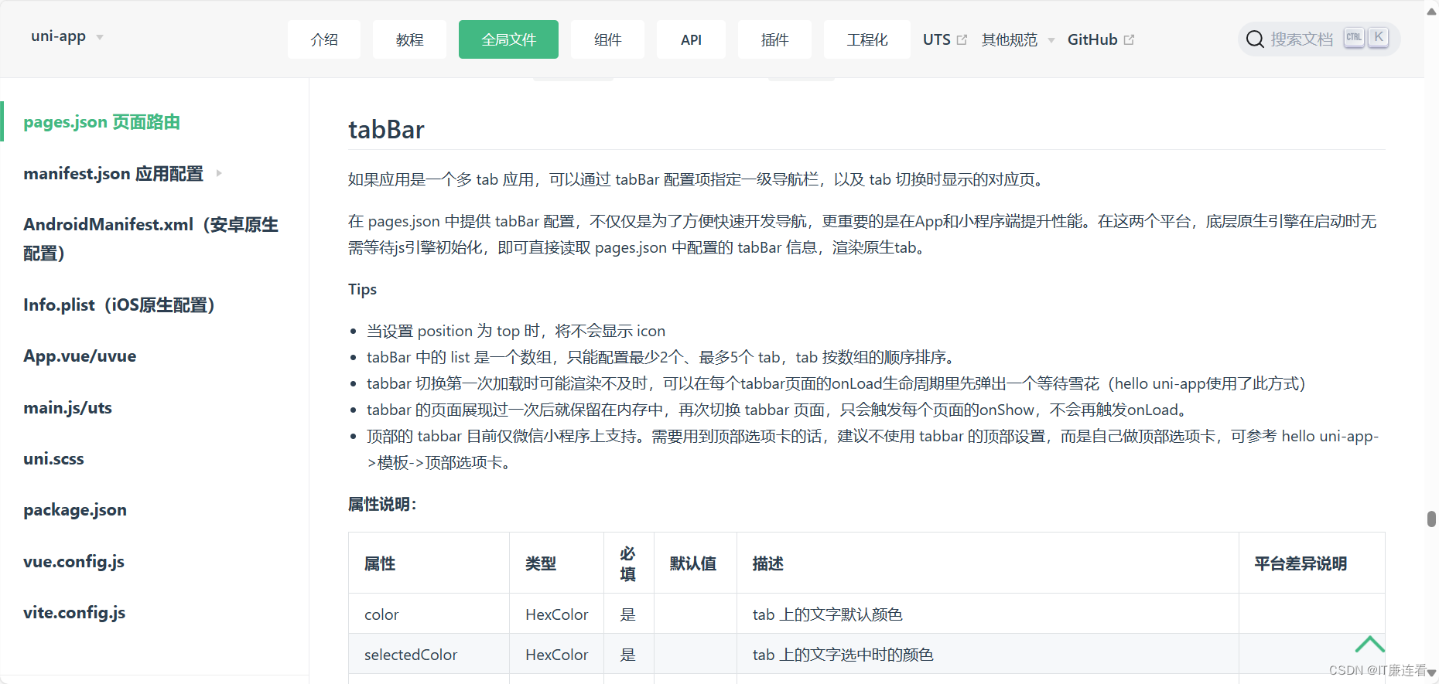The width and height of the screenshot is (1439, 684).
Task: Open Info.plist (iOS原生配置) sidebar entry
Action: coord(119,305)
